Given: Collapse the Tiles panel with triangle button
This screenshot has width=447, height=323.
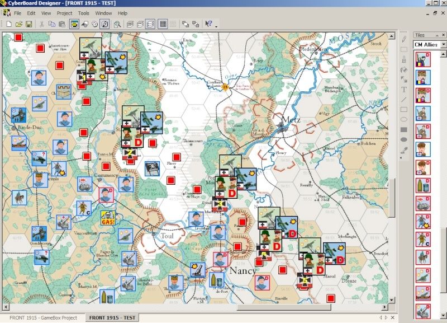Looking at the screenshot, I should [x=437, y=35].
